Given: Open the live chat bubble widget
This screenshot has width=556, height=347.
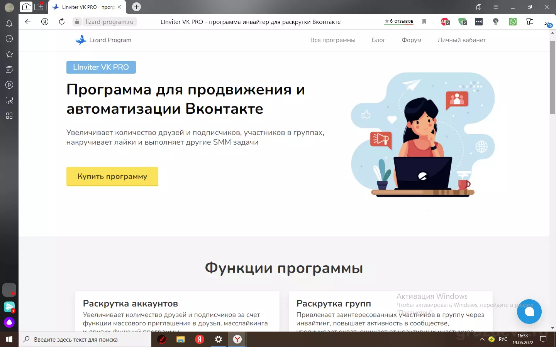Looking at the screenshot, I should [x=529, y=312].
